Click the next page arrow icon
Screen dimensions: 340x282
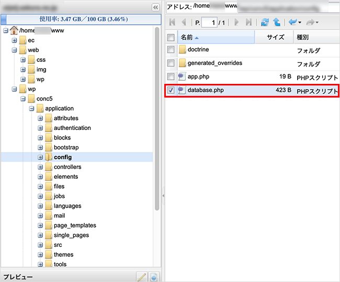point(237,23)
